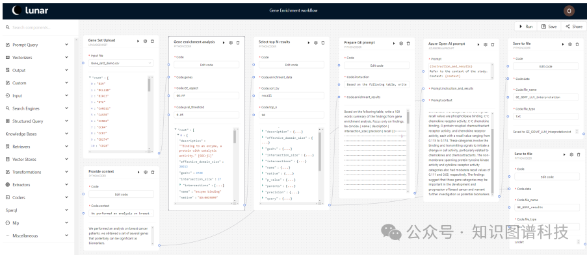Delete the Select top N results node
The width and height of the screenshot is (587, 255).
point(322,43)
